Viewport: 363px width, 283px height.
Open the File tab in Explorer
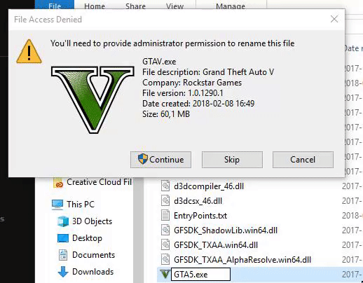point(55,6)
